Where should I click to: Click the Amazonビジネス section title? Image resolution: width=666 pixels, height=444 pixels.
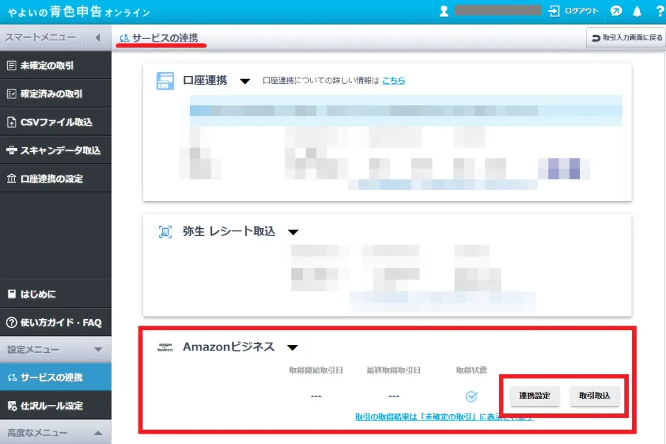[228, 346]
